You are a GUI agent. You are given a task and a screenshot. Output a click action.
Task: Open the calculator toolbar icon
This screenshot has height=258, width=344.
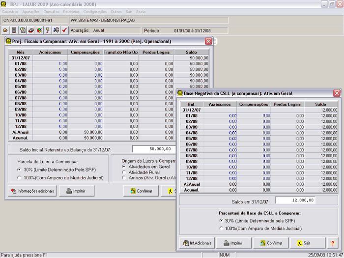14,30
